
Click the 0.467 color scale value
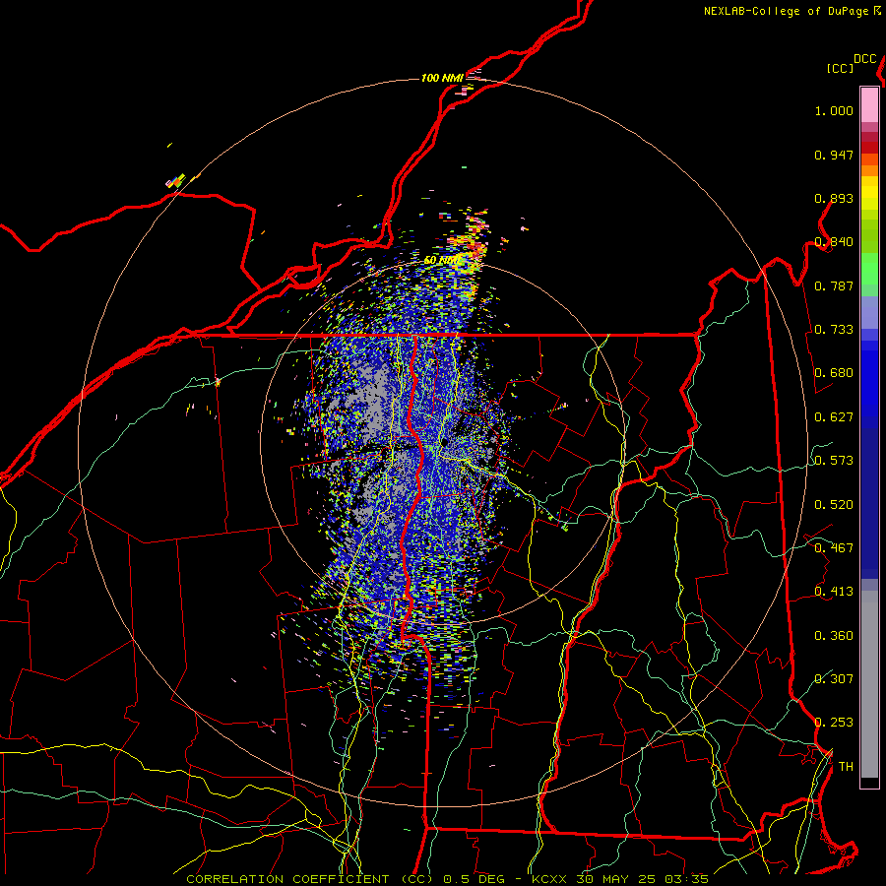(834, 548)
